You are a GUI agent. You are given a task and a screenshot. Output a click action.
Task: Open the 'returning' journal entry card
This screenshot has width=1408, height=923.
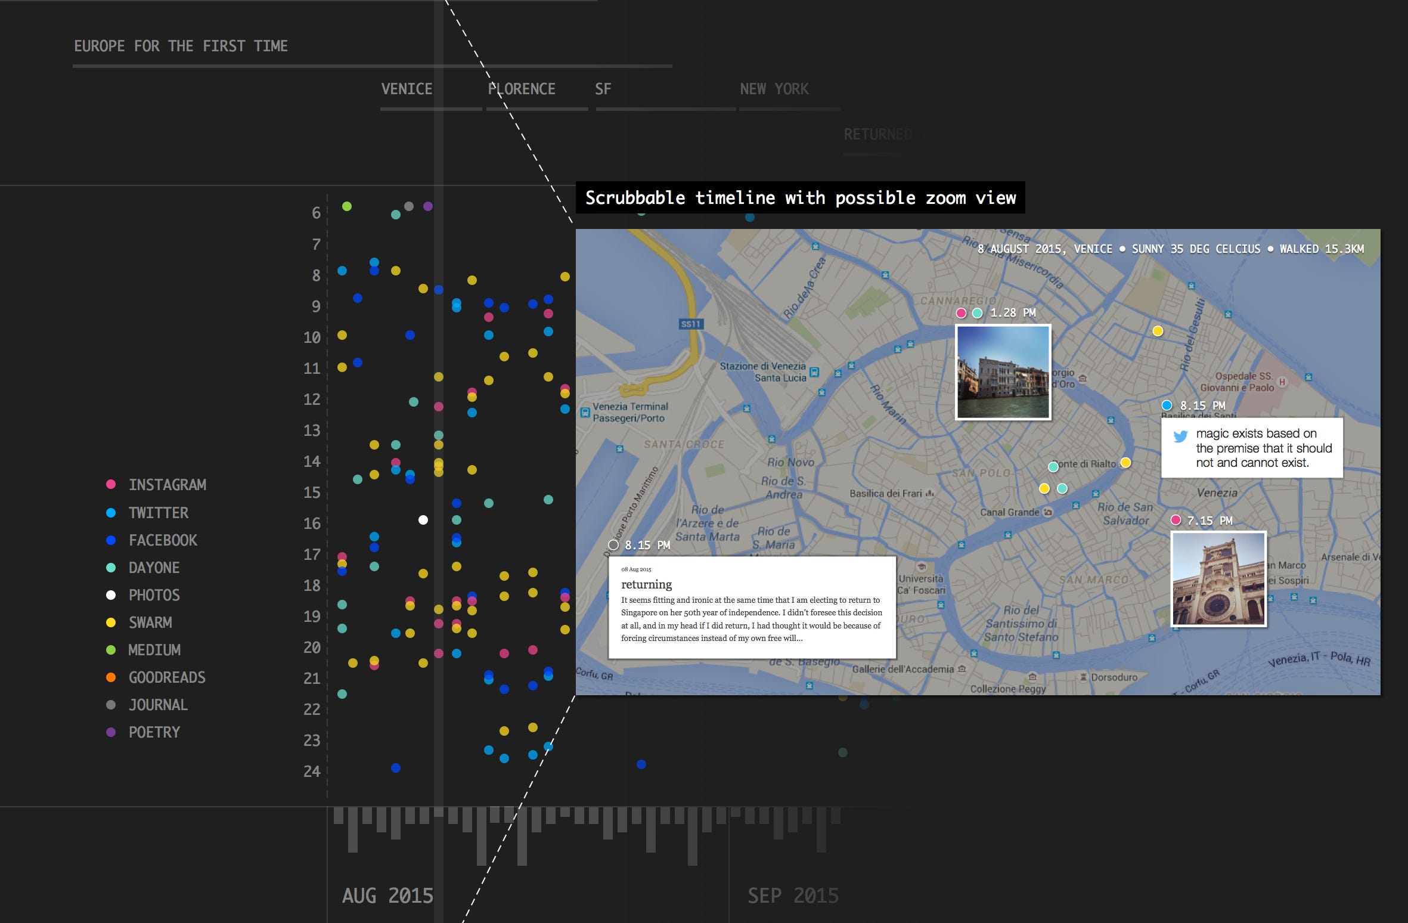tap(752, 607)
